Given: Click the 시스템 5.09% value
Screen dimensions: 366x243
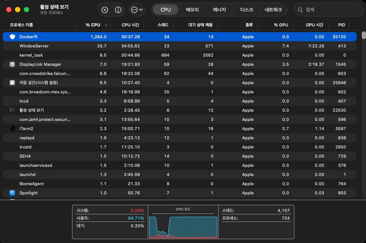Looking at the screenshot, I should tap(137, 210).
